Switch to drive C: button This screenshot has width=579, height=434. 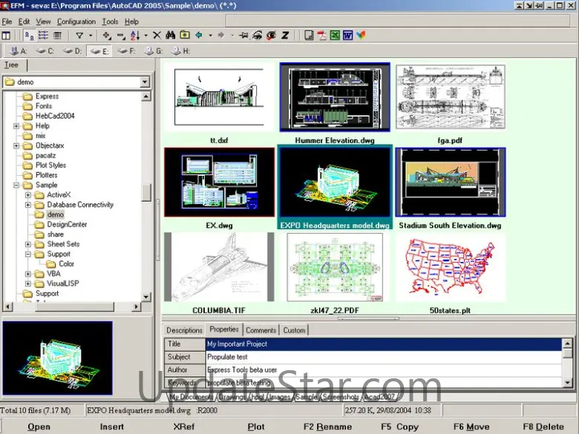[x=45, y=51]
